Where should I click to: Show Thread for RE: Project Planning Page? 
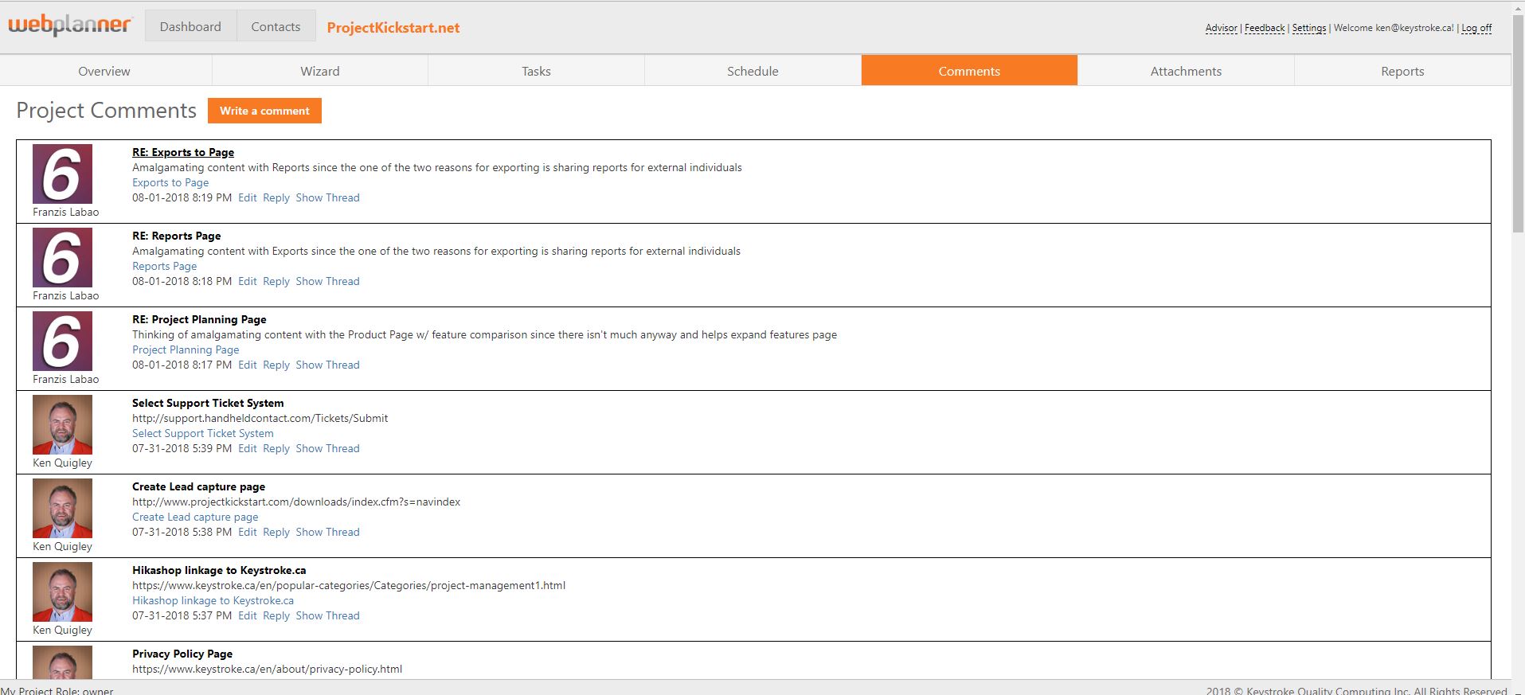coord(327,365)
